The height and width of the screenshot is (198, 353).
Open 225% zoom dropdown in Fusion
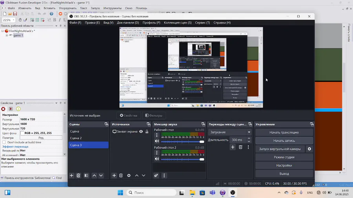[x=13, y=20]
